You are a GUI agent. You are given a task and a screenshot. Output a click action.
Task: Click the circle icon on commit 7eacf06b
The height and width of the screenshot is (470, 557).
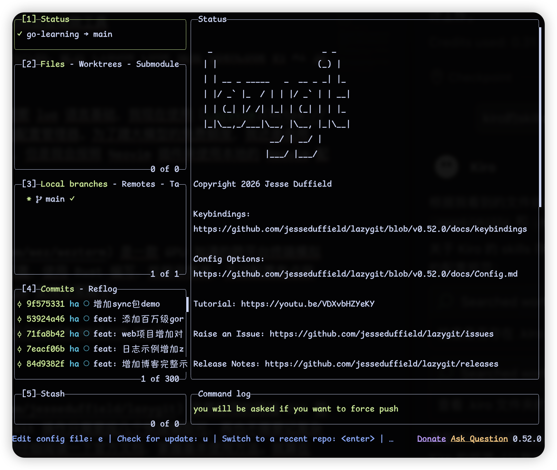tap(86, 349)
